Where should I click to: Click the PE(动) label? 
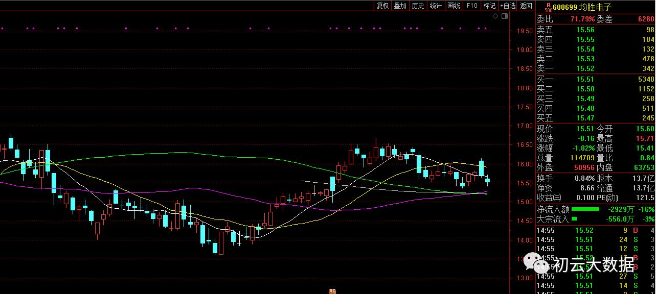pyautogui.click(x=608, y=198)
